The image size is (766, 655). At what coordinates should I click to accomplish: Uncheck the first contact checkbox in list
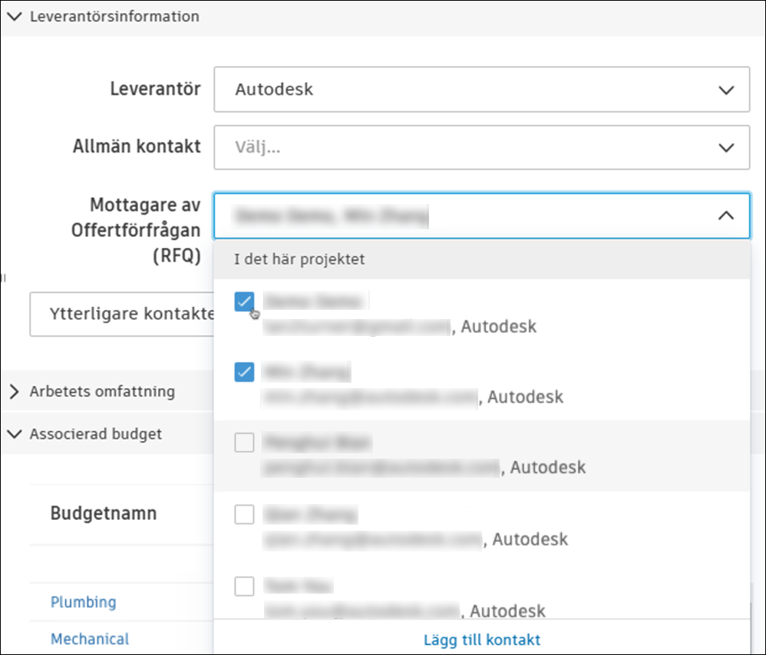[x=244, y=302]
